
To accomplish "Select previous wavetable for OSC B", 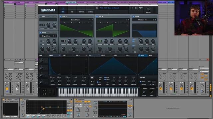I will coord(126,20).
